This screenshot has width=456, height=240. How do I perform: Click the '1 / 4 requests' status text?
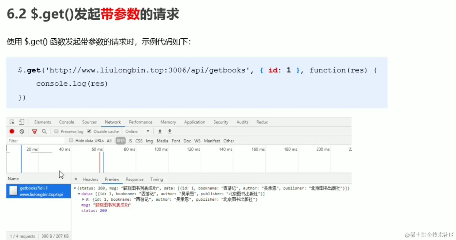(22, 236)
